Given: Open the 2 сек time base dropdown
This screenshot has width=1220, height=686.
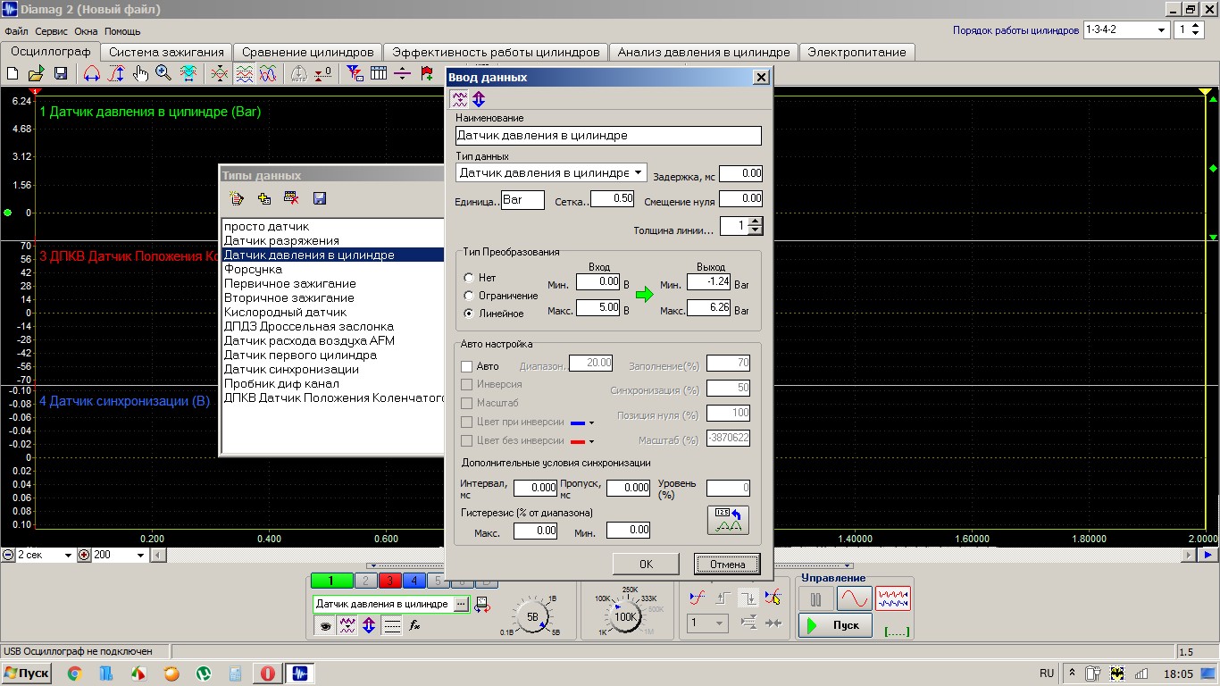Looking at the screenshot, I should pyautogui.click(x=68, y=555).
